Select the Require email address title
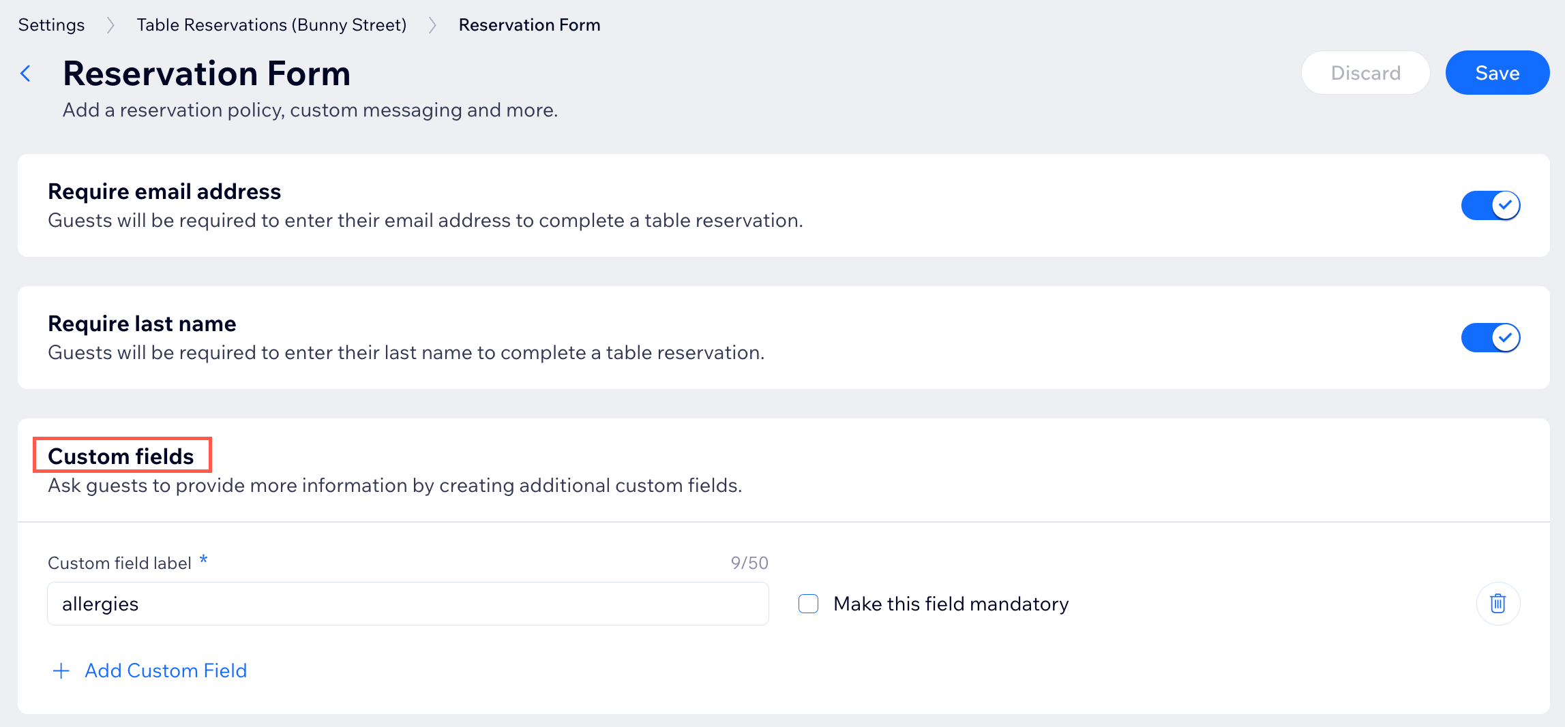This screenshot has width=1565, height=727. pos(164,191)
